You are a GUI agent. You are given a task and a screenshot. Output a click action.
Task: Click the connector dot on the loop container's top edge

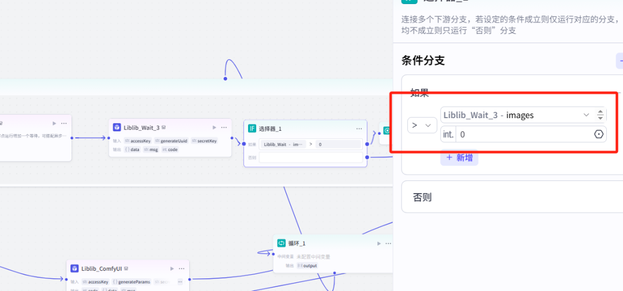point(226,78)
